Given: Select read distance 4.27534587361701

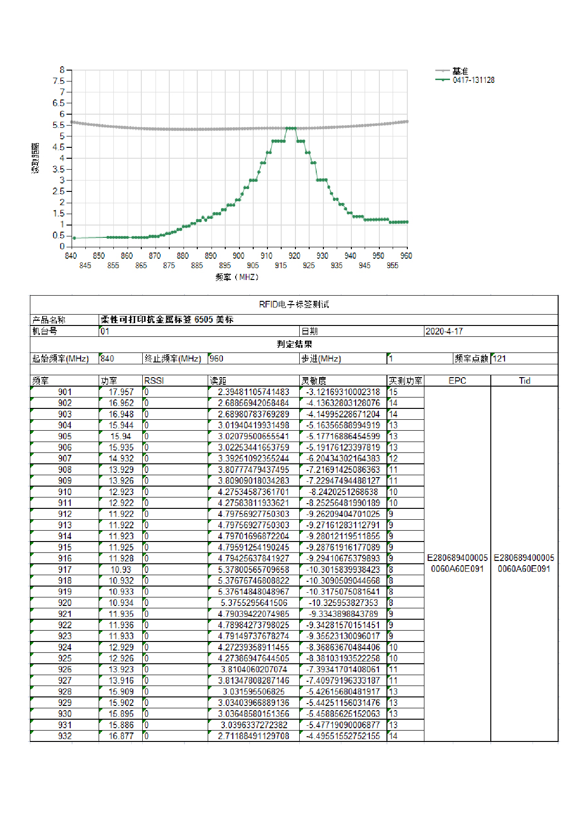Looking at the screenshot, I should 254,492.
